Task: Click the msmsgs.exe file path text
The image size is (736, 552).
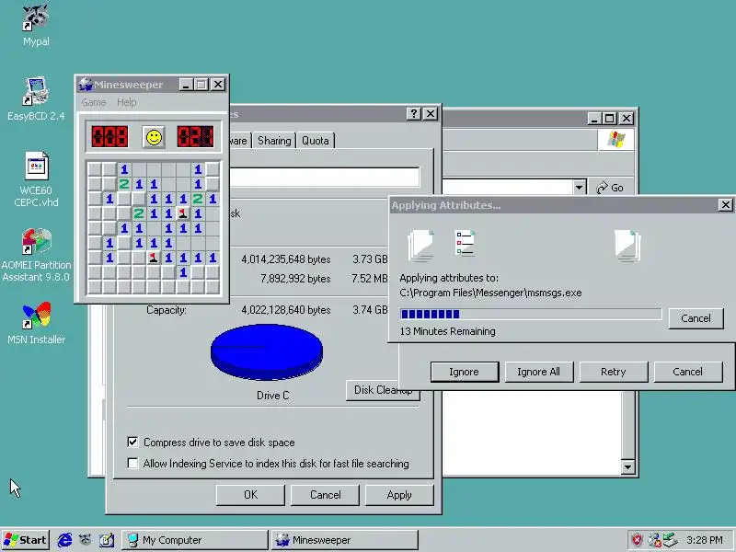Action: tap(490, 293)
